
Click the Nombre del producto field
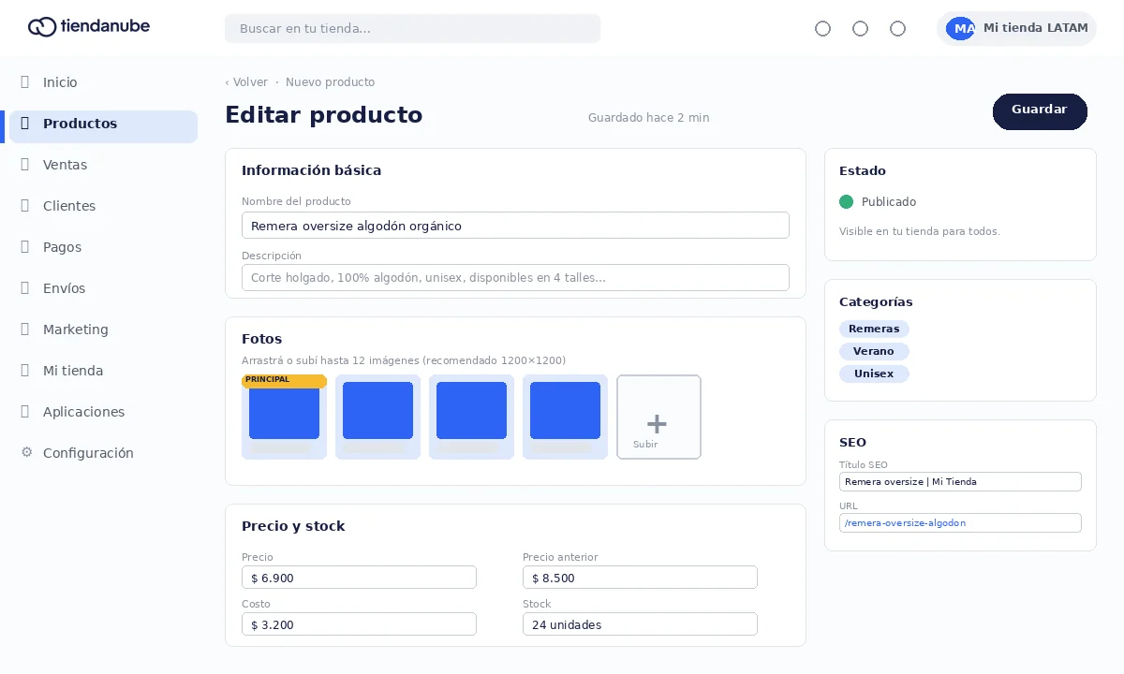(x=515, y=226)
